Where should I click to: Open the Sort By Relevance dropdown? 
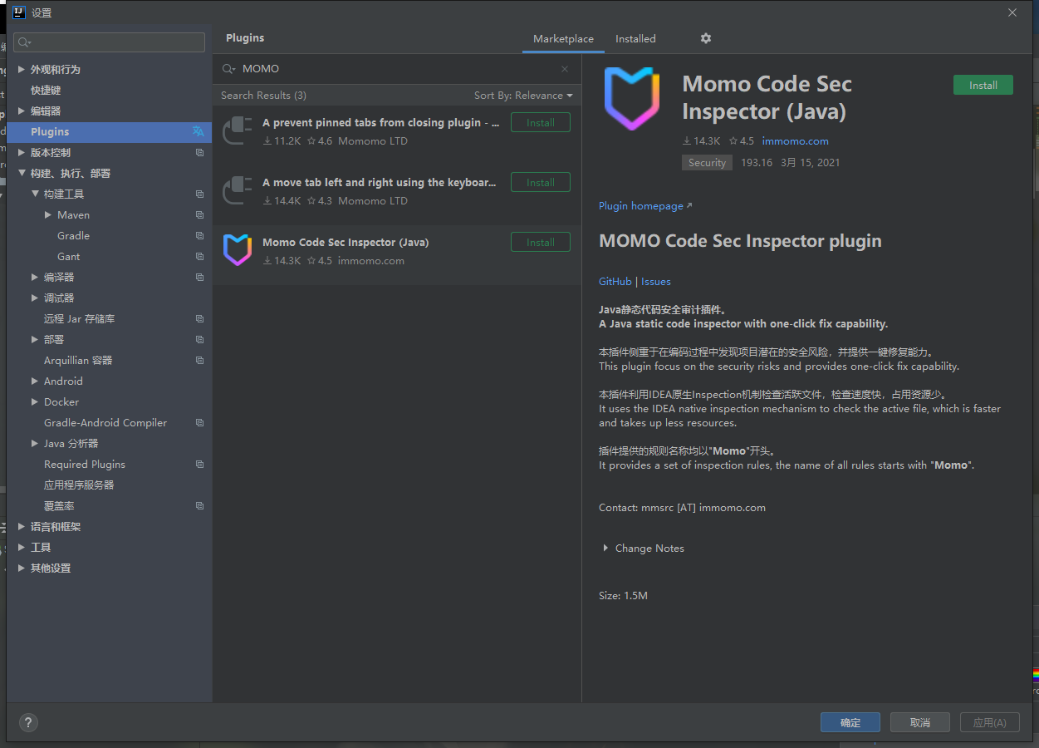pyautogui.click(x=523, y=96)
